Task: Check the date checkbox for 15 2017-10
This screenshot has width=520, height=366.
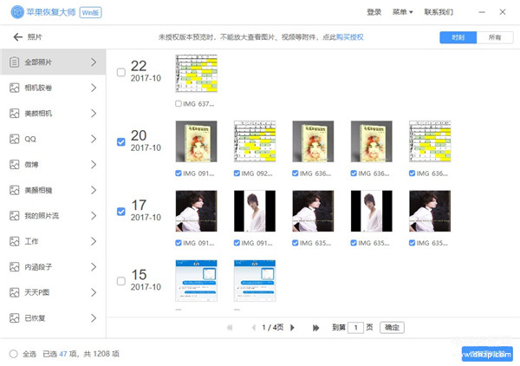Action: (121, 281)
